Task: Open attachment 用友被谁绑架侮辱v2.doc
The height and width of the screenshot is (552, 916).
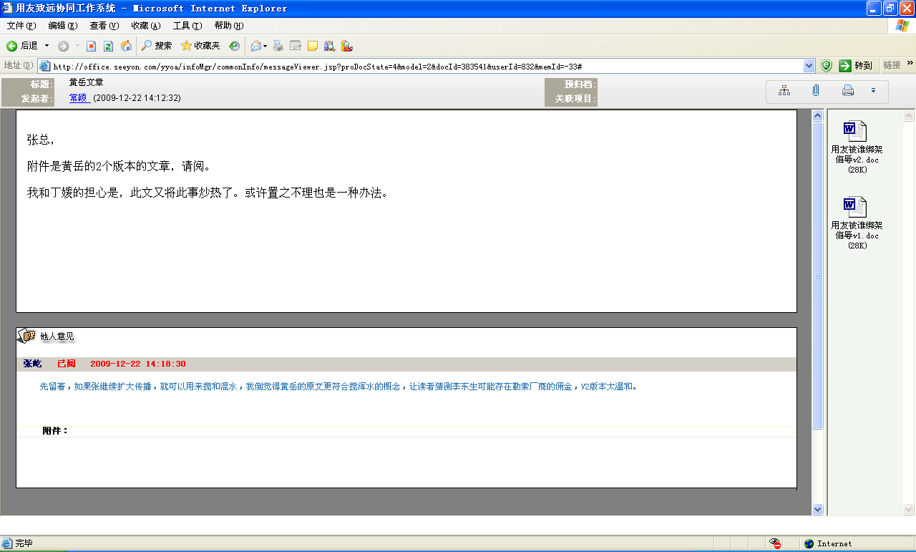Action: [x=857, y=147]
